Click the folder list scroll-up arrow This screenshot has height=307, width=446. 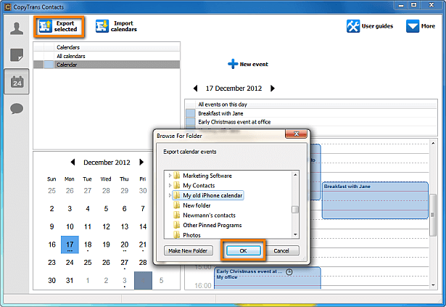pos(295,175)
